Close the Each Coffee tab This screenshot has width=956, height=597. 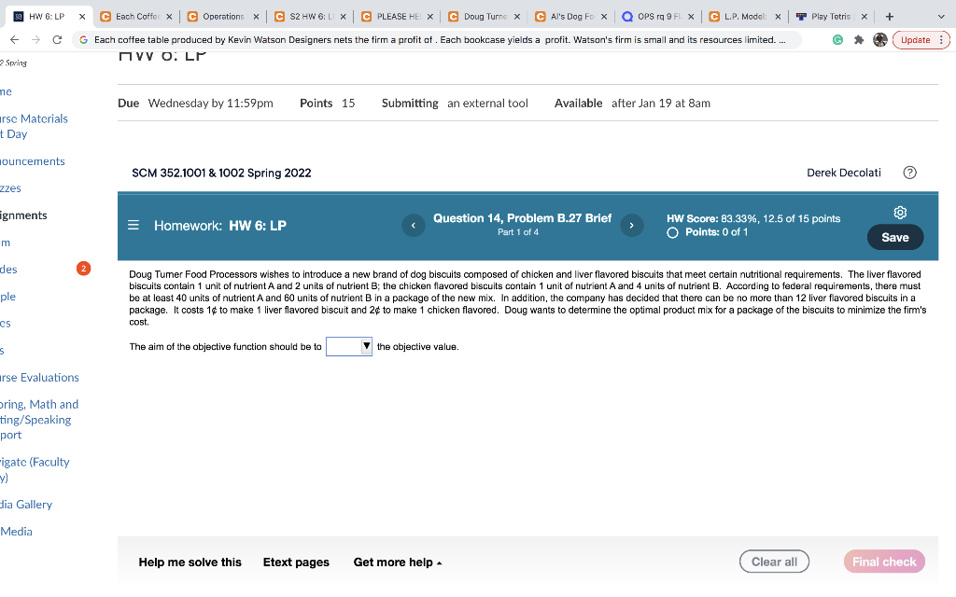coord(169,17)
